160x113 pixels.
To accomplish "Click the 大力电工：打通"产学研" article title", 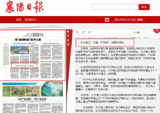I will pyautogui.click(x=102, y=43).
